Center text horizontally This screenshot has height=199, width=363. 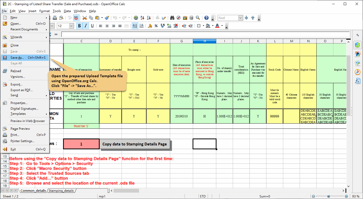click(x=107, y=26)
